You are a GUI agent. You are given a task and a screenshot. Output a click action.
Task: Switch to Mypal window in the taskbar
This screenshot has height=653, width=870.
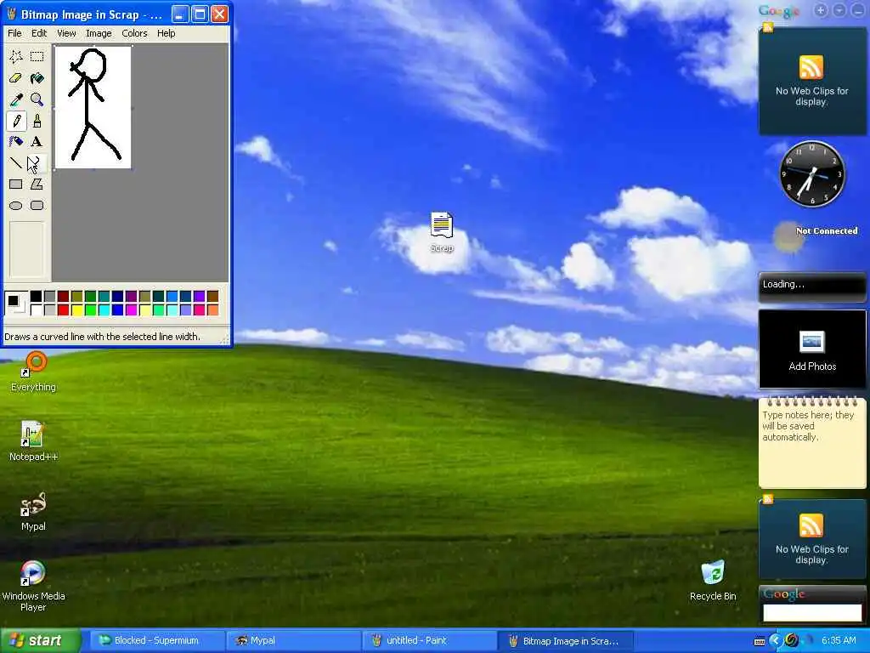point(293,641)
